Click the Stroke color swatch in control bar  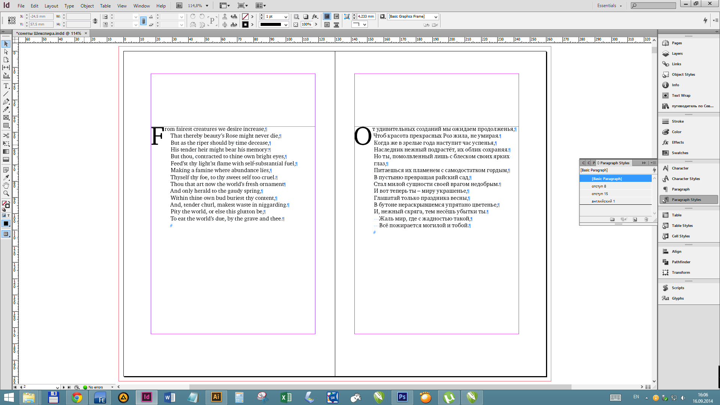pyautogui.click(x=245, y=25)
